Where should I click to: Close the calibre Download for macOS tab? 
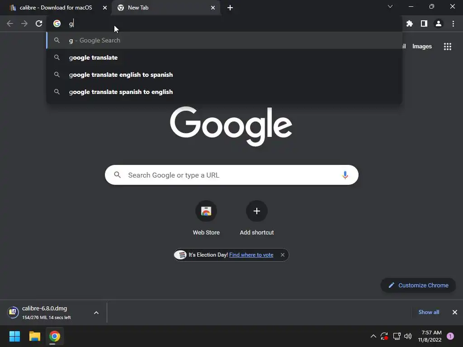pyautogui.click(x=105, y=8)
